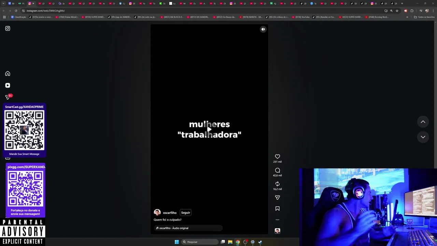Click the Chrome profile avatar

pyautogui.click(x=427, y=11)
